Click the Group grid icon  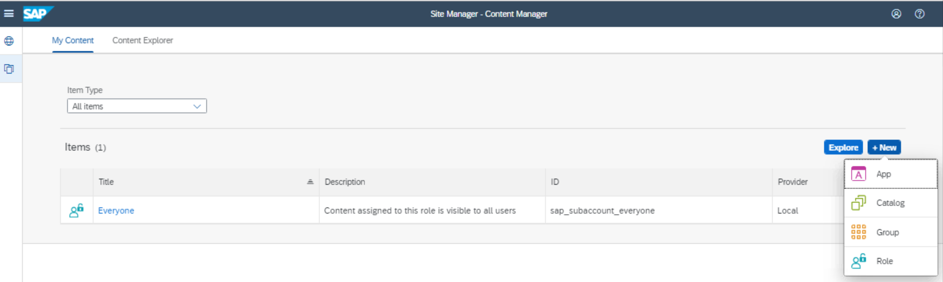858,232
